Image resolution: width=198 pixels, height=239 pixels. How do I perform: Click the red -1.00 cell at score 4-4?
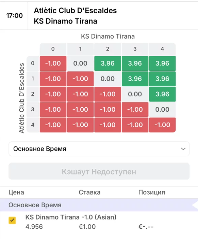(x=162, y=125)
